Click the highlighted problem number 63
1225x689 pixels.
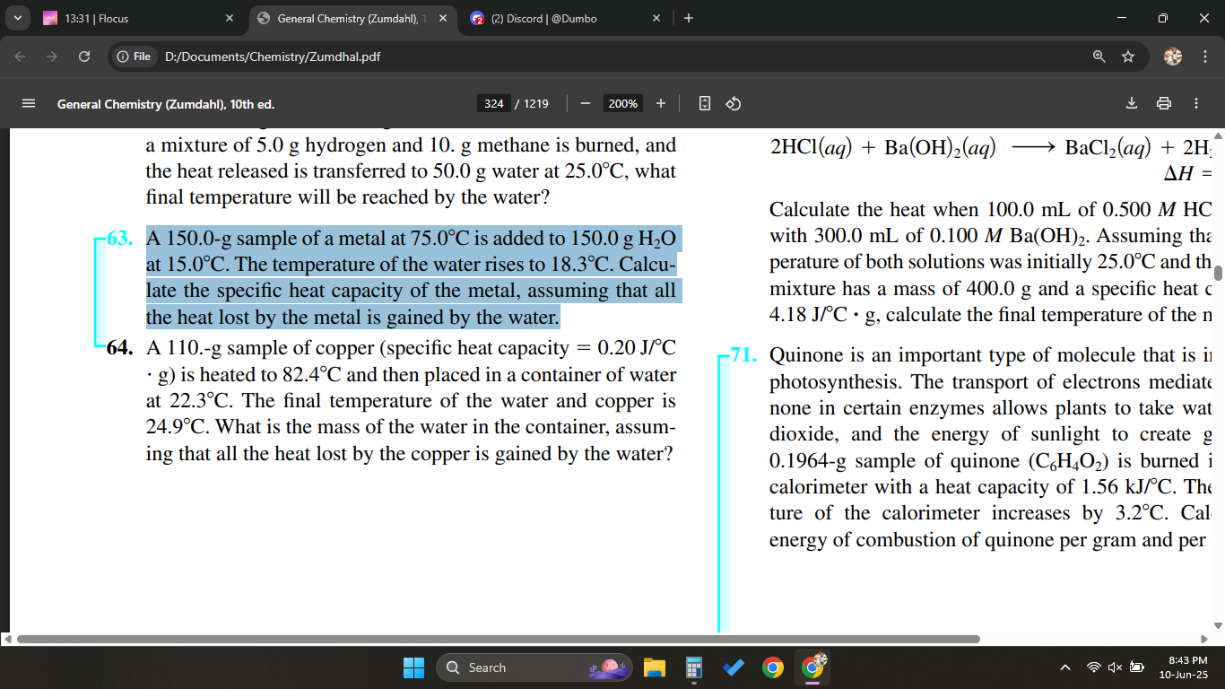[120, 239]
